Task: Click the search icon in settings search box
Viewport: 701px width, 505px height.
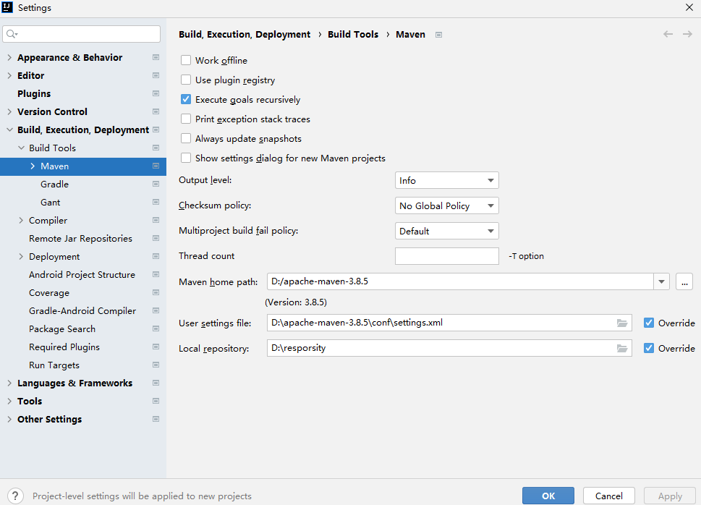Action: click(x=12, y=34)
